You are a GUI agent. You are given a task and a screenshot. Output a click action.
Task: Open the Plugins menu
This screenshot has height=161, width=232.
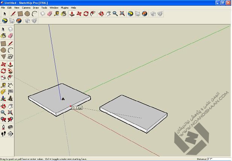point(64,8)
